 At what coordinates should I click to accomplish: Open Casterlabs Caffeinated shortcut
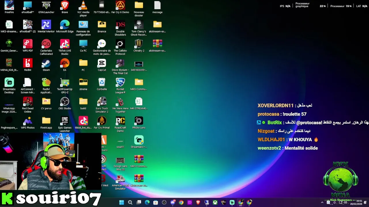(x=46, y=47)
